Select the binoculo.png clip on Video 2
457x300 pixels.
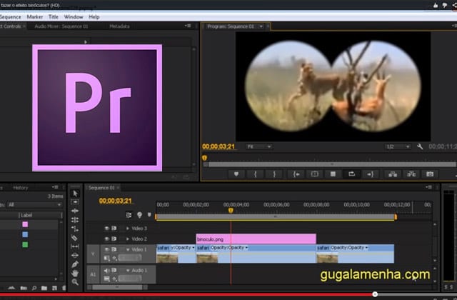pos(256,239)
